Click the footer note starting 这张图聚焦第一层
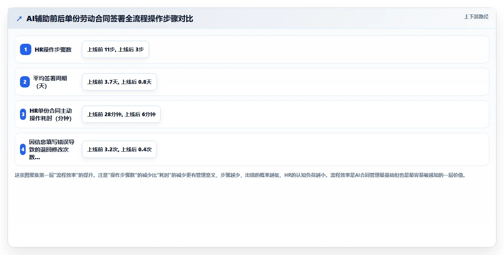Image resolution: width=504 pixels, height=255 pixels. pos(240,175)
